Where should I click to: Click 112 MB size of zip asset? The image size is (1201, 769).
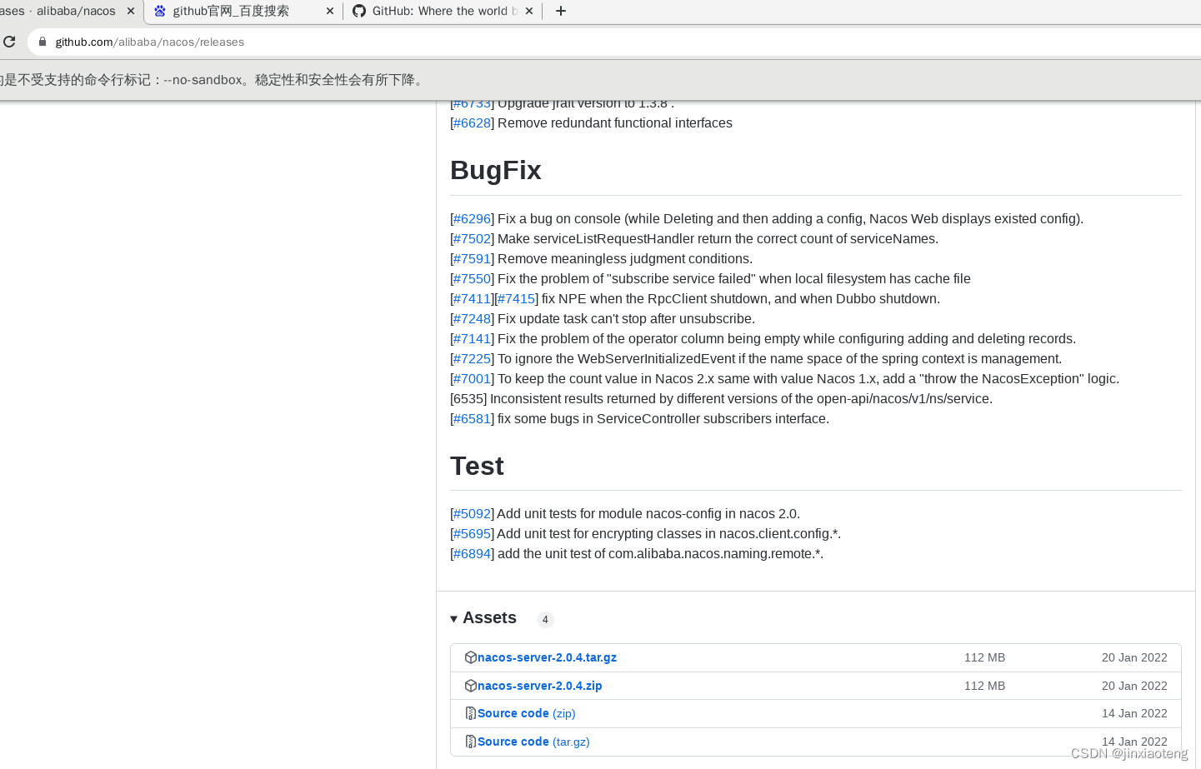(x=984, y=686)
